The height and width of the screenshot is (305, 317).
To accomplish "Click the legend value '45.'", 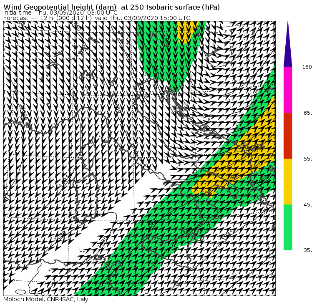I will pyautogui.click(x=308, y=205).
